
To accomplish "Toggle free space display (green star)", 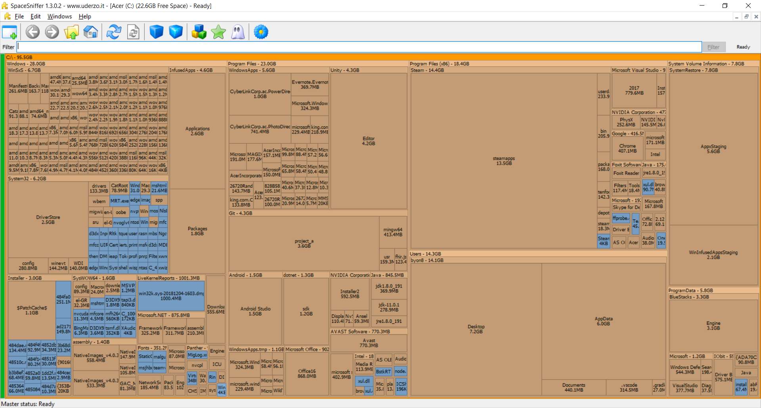I will click(x=218, y=32).
